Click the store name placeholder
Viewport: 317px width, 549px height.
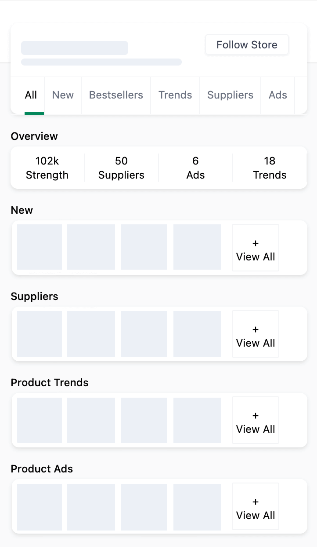pyautogui.click(x=75, y=48)
